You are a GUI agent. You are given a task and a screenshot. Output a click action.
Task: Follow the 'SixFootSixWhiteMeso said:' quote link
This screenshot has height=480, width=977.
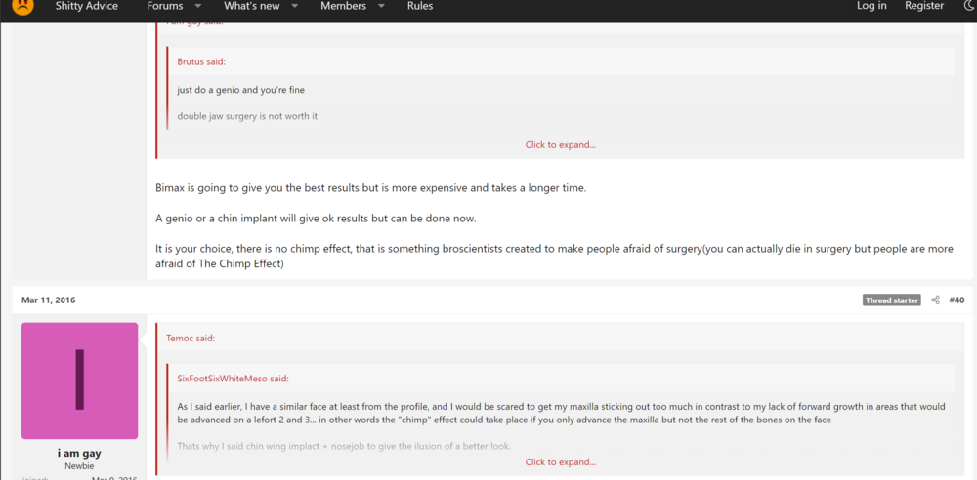234,379
